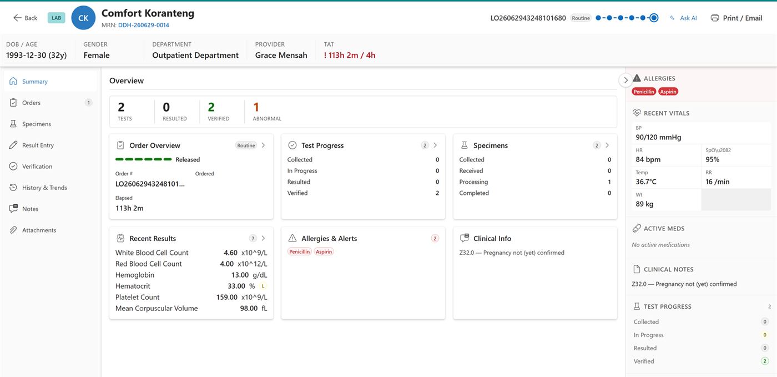Click the Routine badge in Order Overview card
The height and width of the screenshot is (377, 777).
point(246,145)
